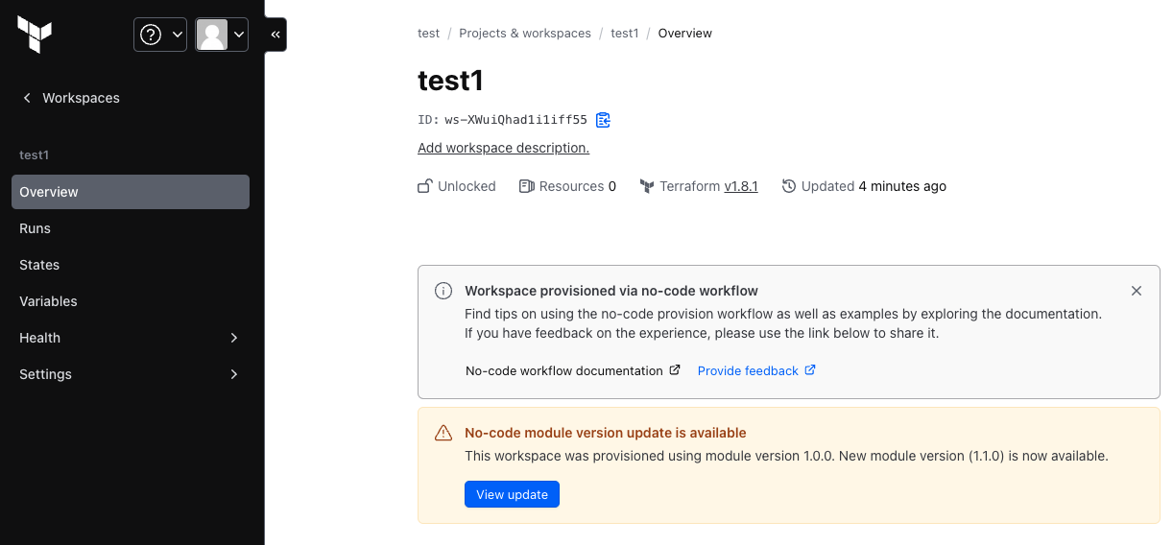Click the Terraform logo in the sidebar
This screenshot has width=1173, height=545.
click(35, 35)
